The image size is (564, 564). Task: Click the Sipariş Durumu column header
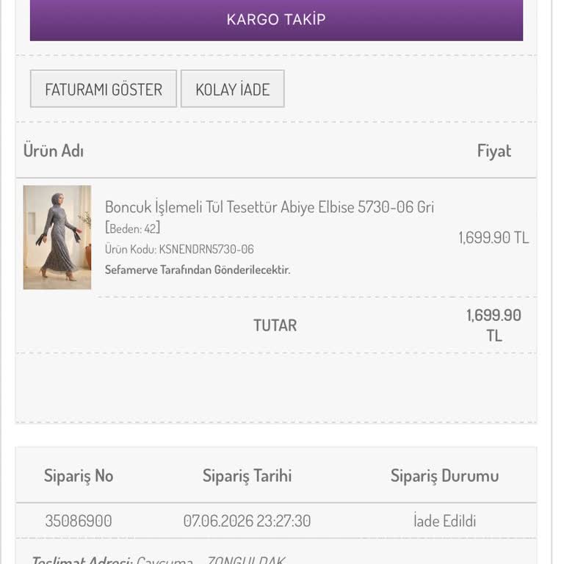[x=444, y=476]
